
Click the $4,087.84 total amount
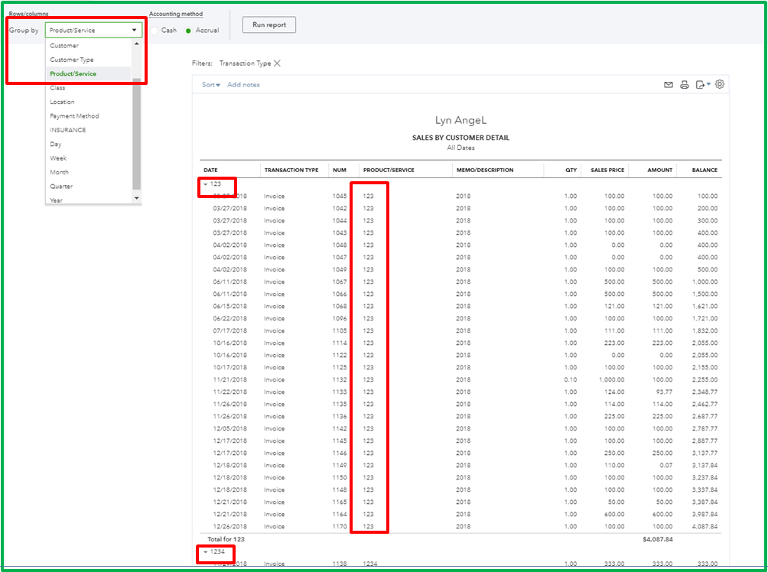pyautogui.click(x=658, y=539)
